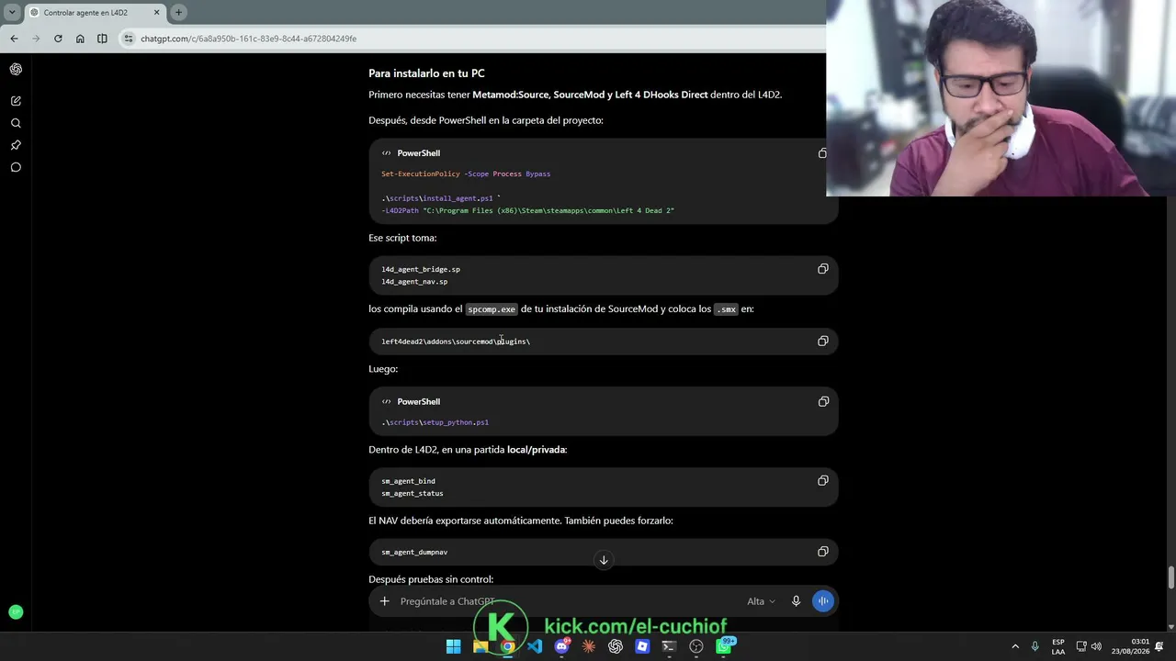Click the pin icon in the ChatGPT sidebar
1176x661 pixels.
tap(16, 145)
